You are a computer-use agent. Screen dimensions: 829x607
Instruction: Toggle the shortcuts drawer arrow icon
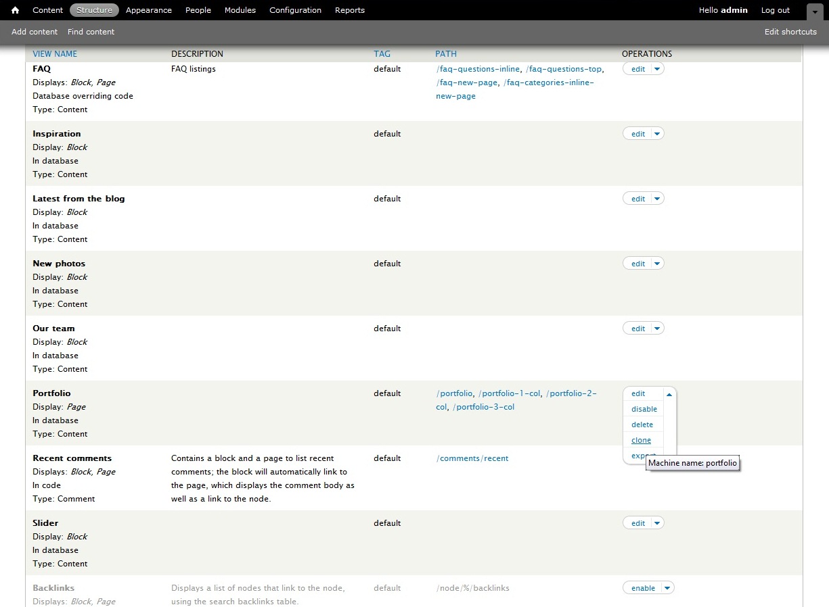tap(815, 11)
